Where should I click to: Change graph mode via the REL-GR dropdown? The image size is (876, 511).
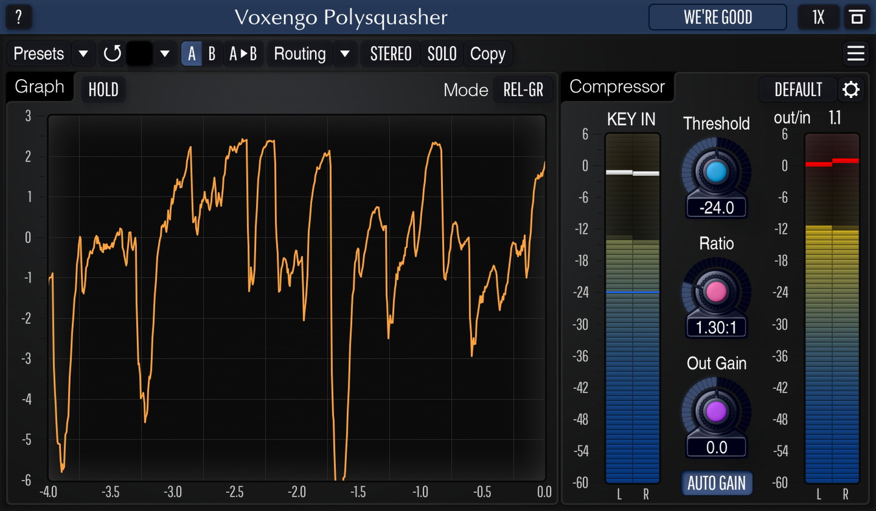[523, 91]
